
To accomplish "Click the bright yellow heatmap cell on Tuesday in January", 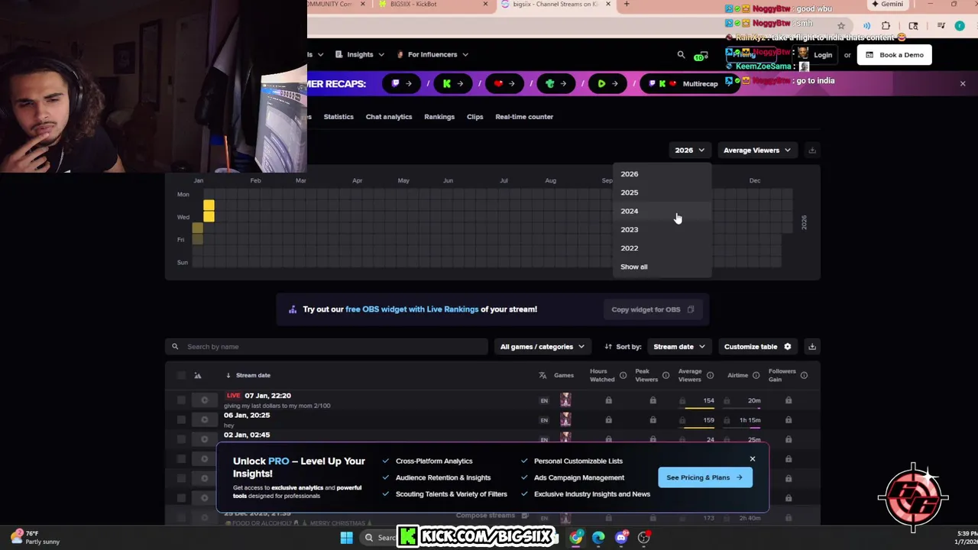I will pos(209,205).
